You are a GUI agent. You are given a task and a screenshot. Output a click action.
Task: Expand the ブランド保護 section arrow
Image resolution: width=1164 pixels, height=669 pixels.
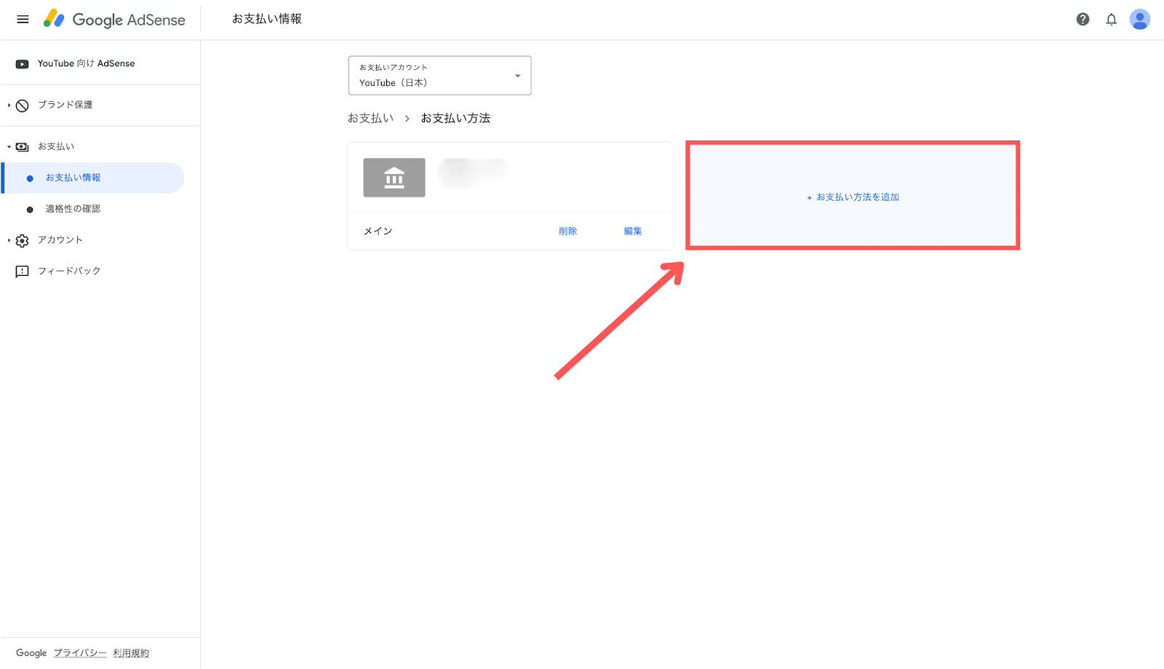pos(9,106)
